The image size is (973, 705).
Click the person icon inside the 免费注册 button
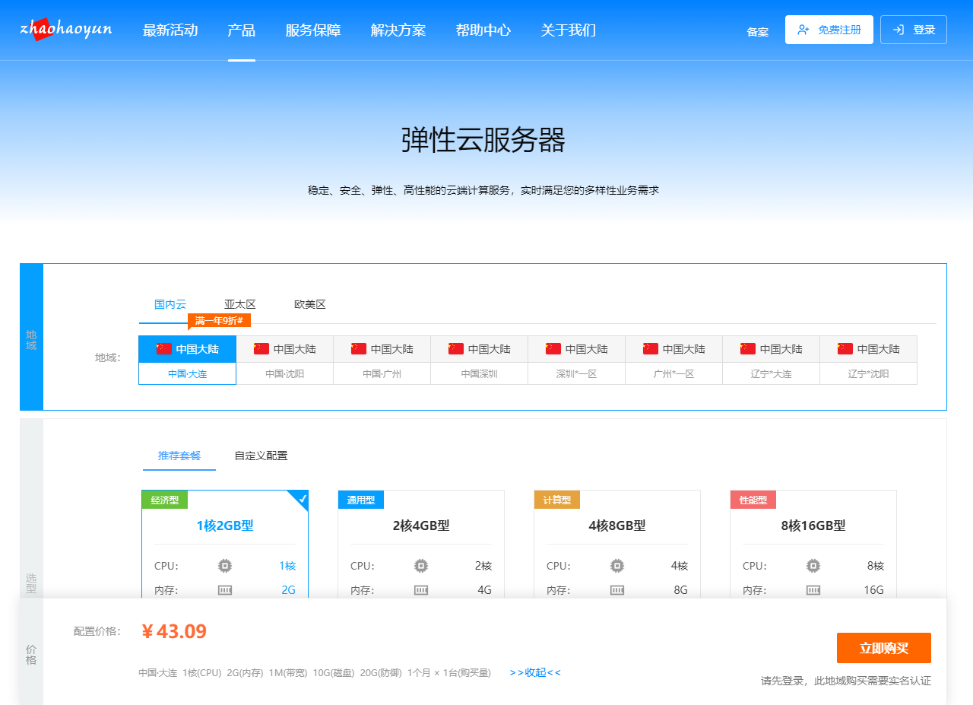pos(804,29)
